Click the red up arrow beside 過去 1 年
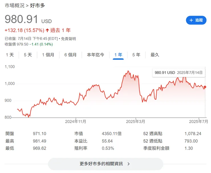Viewport: 211px width, 173px height. coord(47,30)
